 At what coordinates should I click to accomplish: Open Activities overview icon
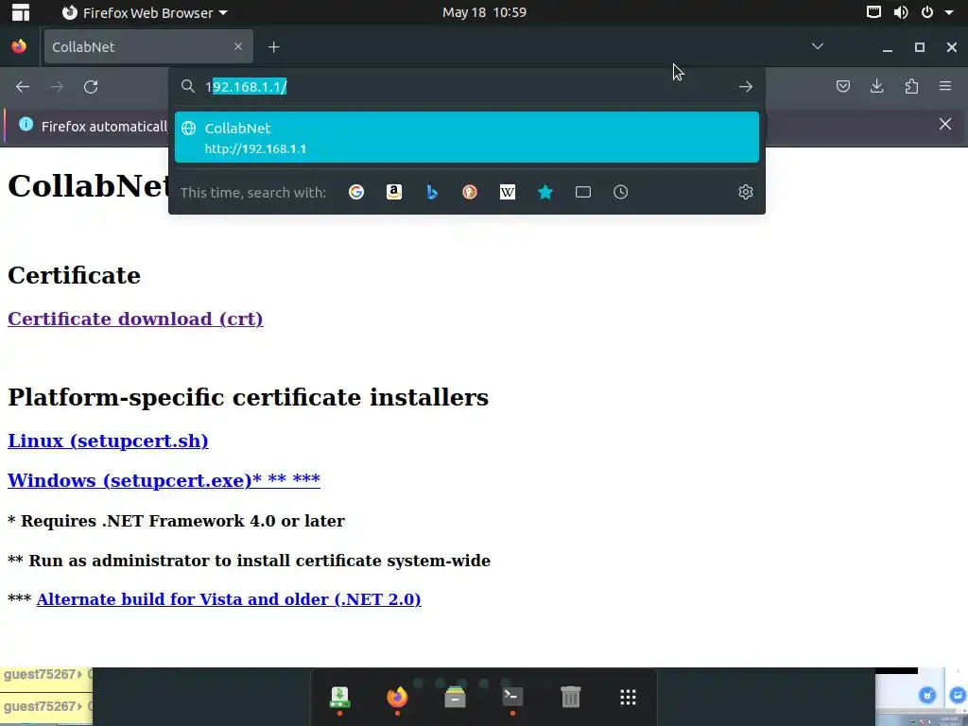[21, 12]
